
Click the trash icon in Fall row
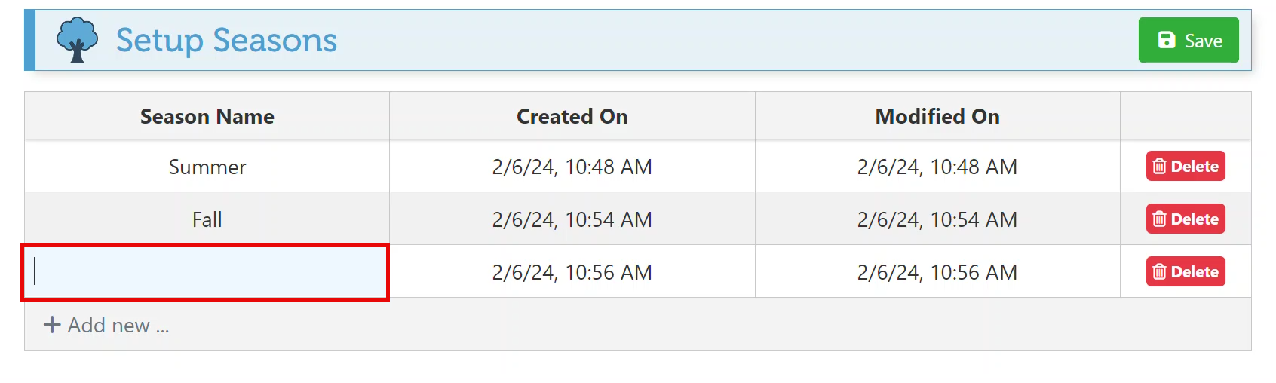click(x=1160, y=219)
